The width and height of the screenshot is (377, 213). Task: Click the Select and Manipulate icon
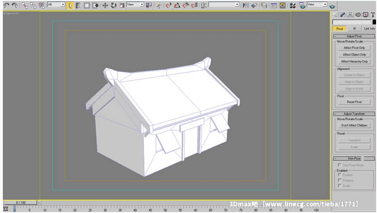click(159, 5)
